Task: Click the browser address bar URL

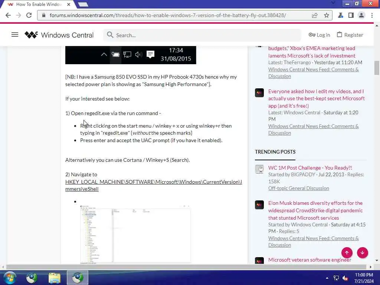Action: [x=168, y=15]
